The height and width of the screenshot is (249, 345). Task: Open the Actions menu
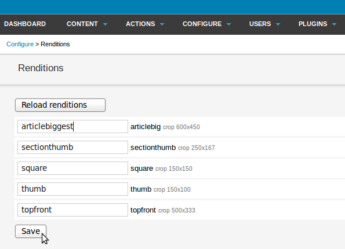[140, 24]
